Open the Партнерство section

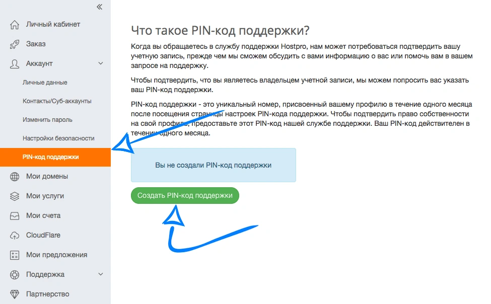pos(48,294)
